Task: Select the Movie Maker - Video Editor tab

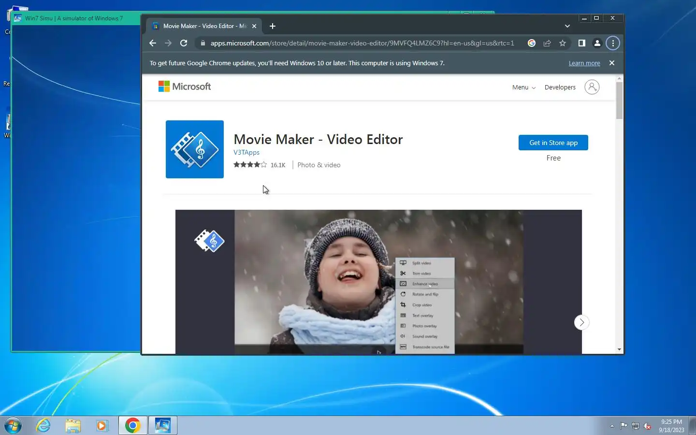Action: point(204,26)
